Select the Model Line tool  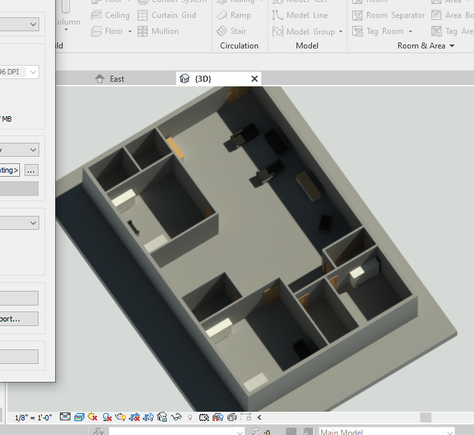point(300,15)
